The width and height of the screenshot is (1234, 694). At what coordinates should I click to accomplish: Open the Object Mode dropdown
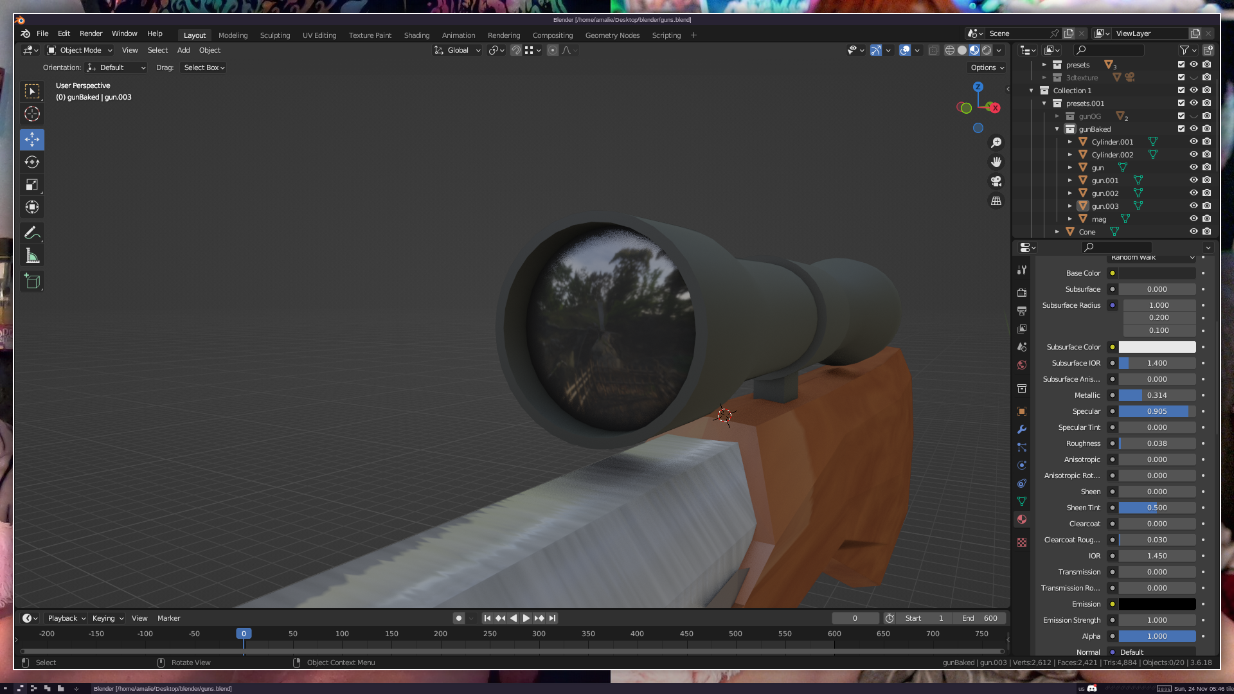coord(80,50)
